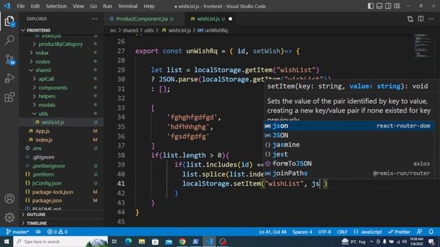Open the Customize Layout icon
The width and height of the screenshot is (440, 247).
[397, 6]
